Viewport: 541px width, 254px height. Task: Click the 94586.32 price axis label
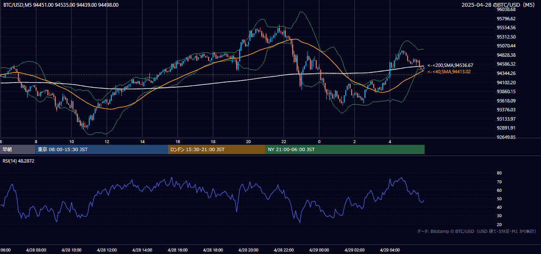[x=506, y=64]
